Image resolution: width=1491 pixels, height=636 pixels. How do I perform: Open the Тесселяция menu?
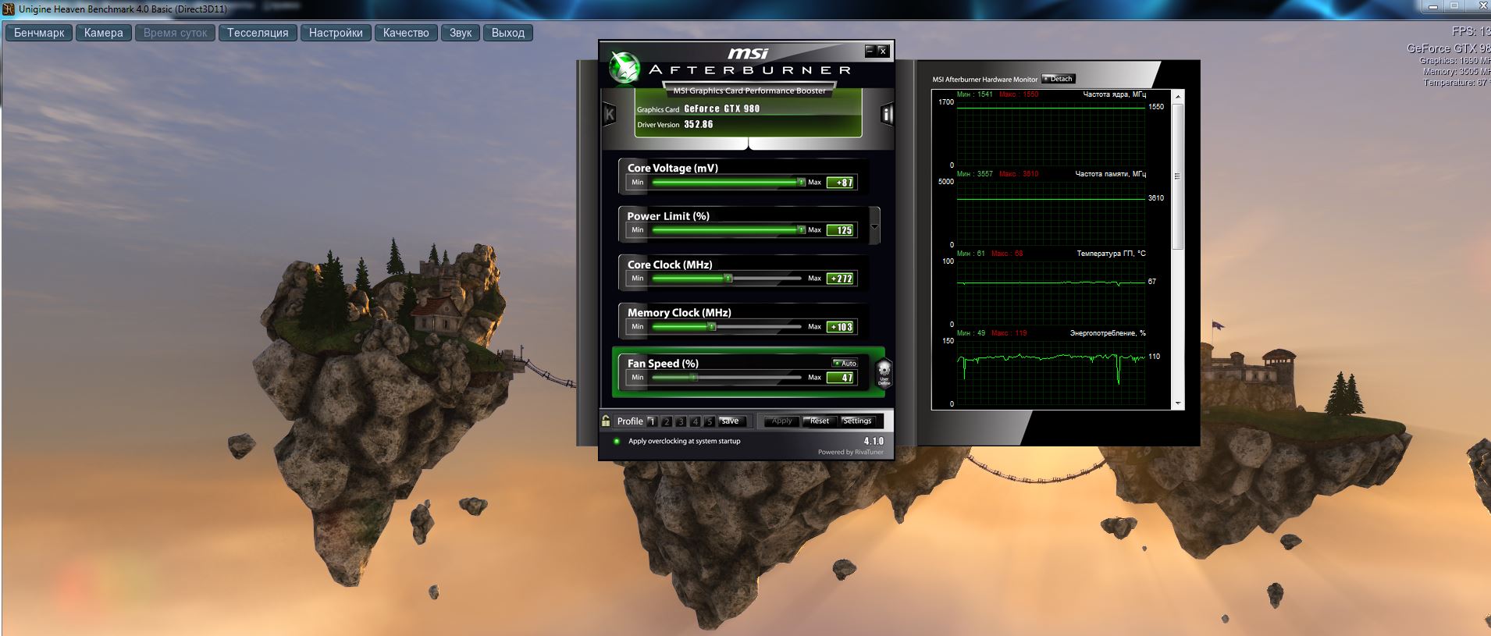(258, 33)
